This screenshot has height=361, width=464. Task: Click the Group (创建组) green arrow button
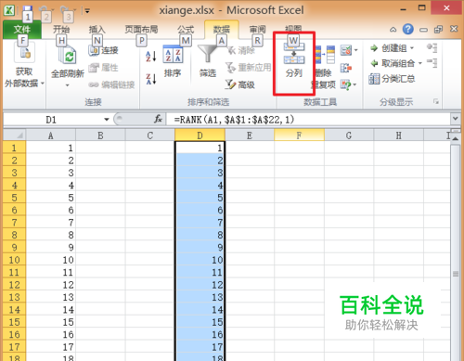tap(374, 48)
